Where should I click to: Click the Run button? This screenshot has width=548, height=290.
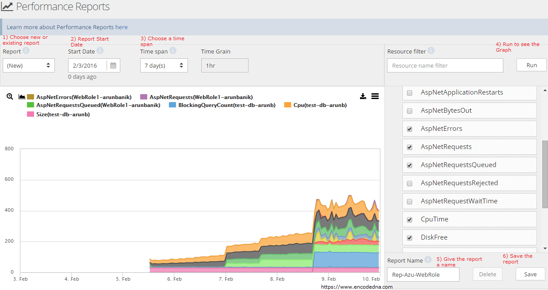click(532, 65)
